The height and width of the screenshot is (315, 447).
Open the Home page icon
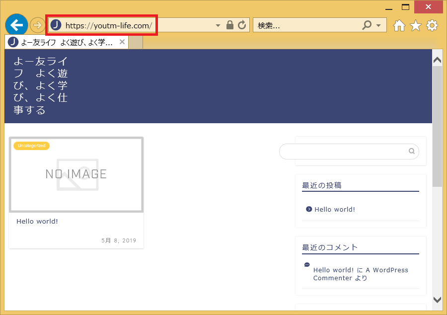pos(399,25)
